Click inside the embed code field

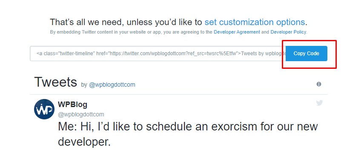[158, 54]
